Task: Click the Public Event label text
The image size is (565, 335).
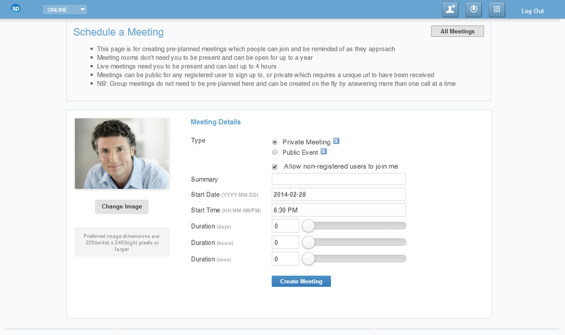Action: [300, 152]
